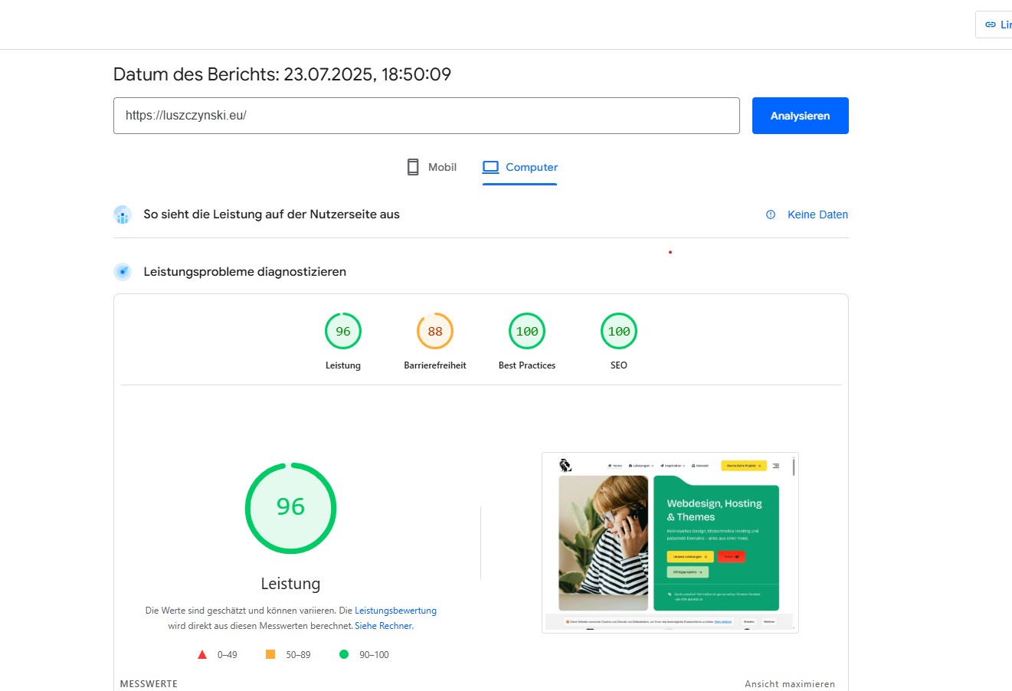Click the mobile phone icon
Viewport: 1012px width, 691px height.
pyautogui.click(x=413, y=167)
